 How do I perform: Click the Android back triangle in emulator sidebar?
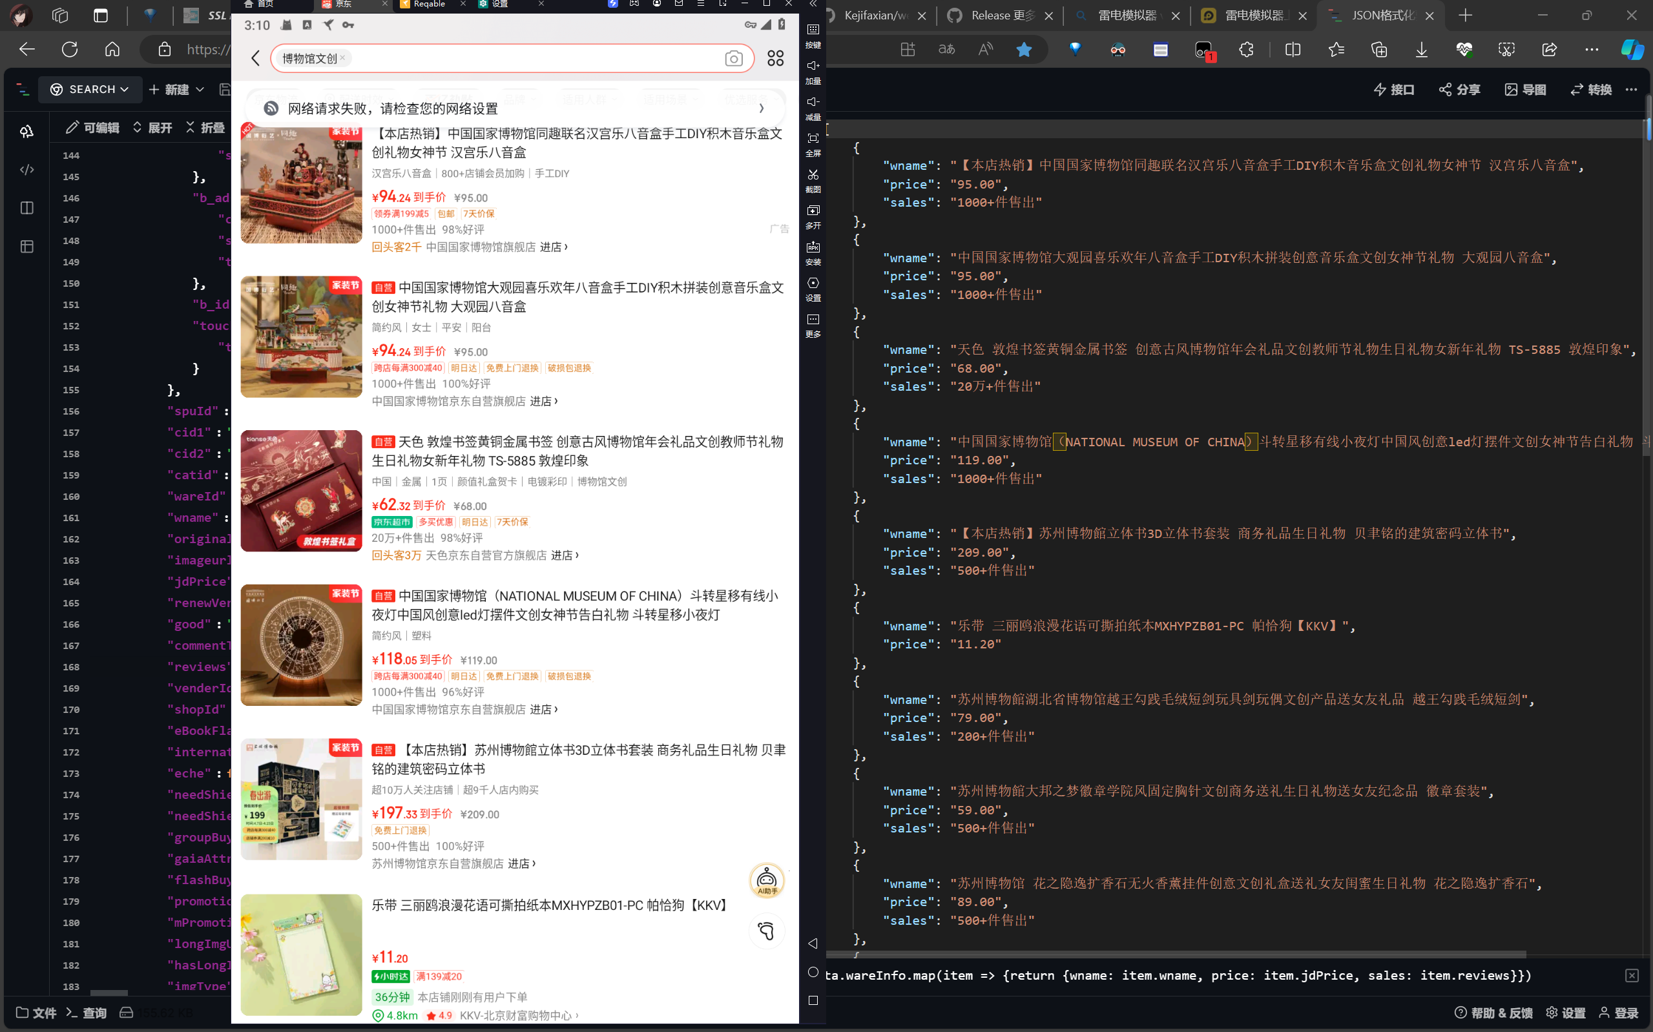click(813, 944)
